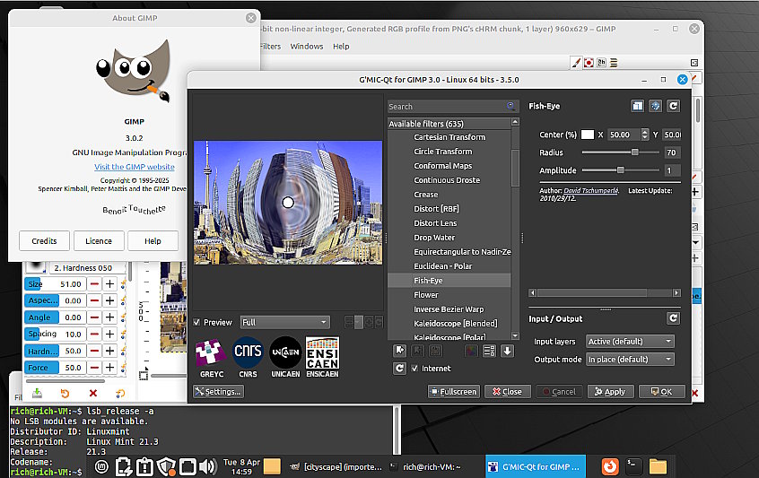Click the GREYC logo

[211, 358]
